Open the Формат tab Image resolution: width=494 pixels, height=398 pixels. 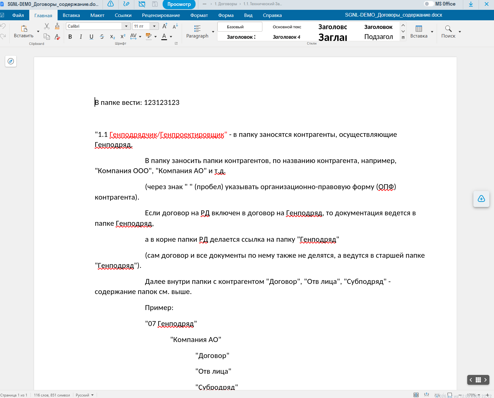click(199, 15)
